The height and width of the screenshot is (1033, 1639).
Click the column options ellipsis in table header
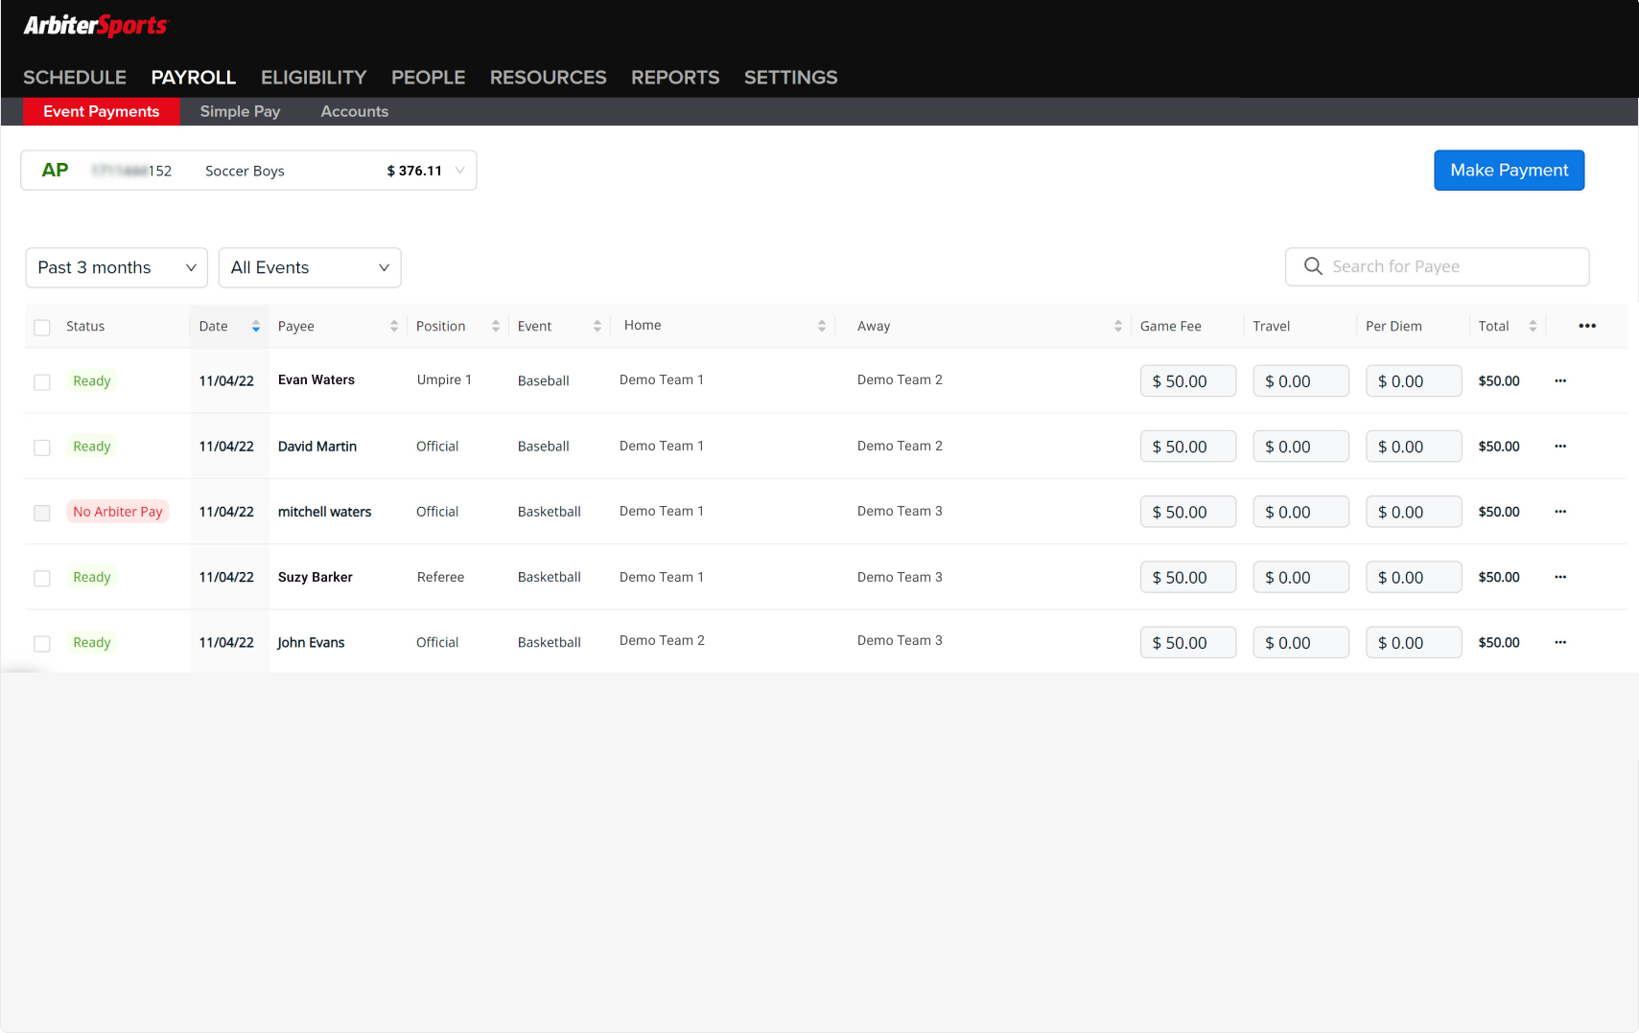click(x=1586, y=326)
